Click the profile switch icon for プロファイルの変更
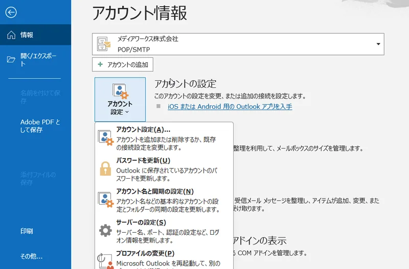409x269 pixels. pos(106,261)
